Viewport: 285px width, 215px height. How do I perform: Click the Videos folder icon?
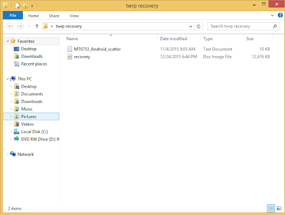coord(16,124)
